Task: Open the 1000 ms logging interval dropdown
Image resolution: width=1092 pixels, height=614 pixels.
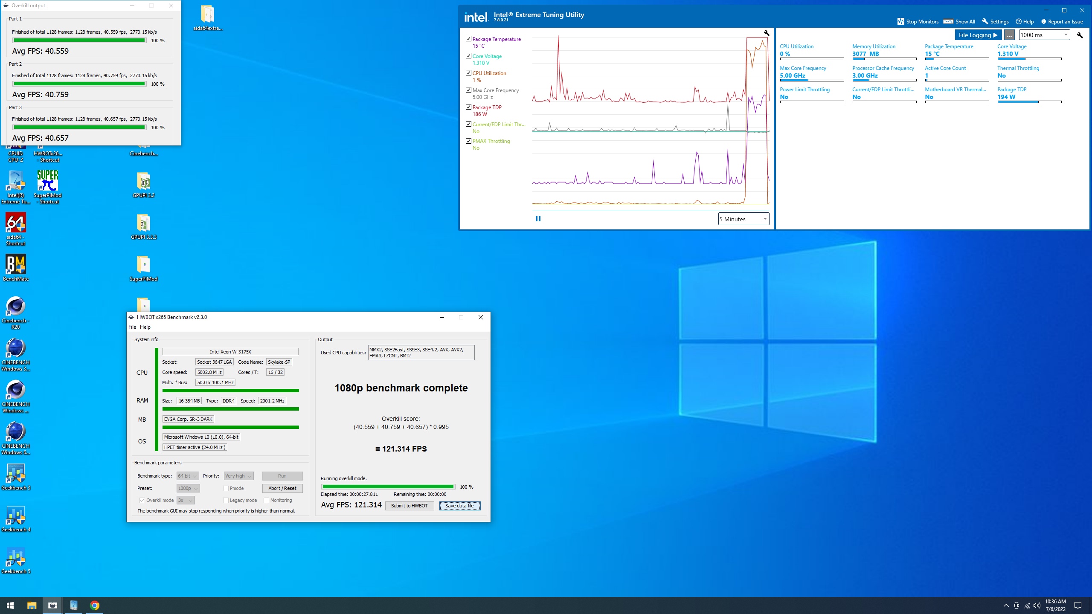Action: click(1044, 35)
